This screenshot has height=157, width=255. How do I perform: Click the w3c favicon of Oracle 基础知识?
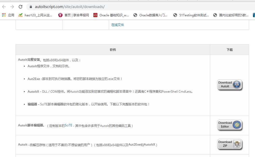pos(95,15)
